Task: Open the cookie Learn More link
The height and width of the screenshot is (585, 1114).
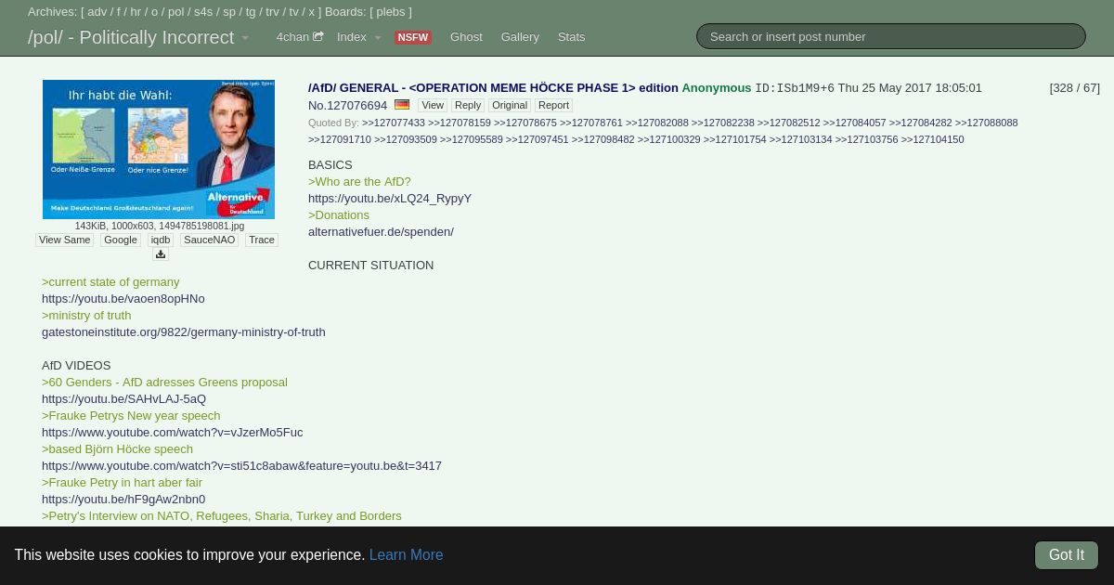Action: pyautogui.click(x=407, y=554)
